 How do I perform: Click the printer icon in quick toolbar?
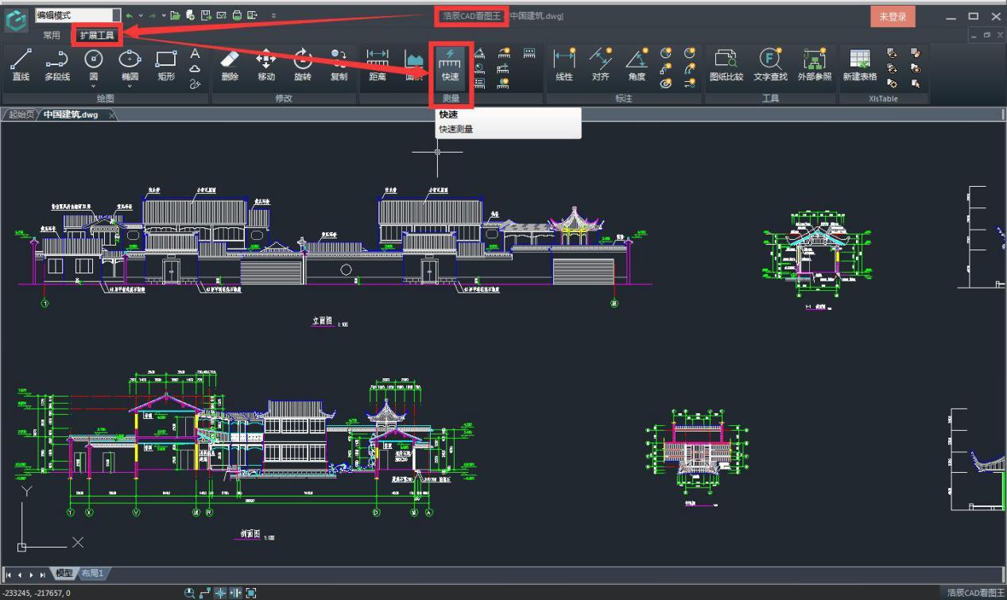237,15
